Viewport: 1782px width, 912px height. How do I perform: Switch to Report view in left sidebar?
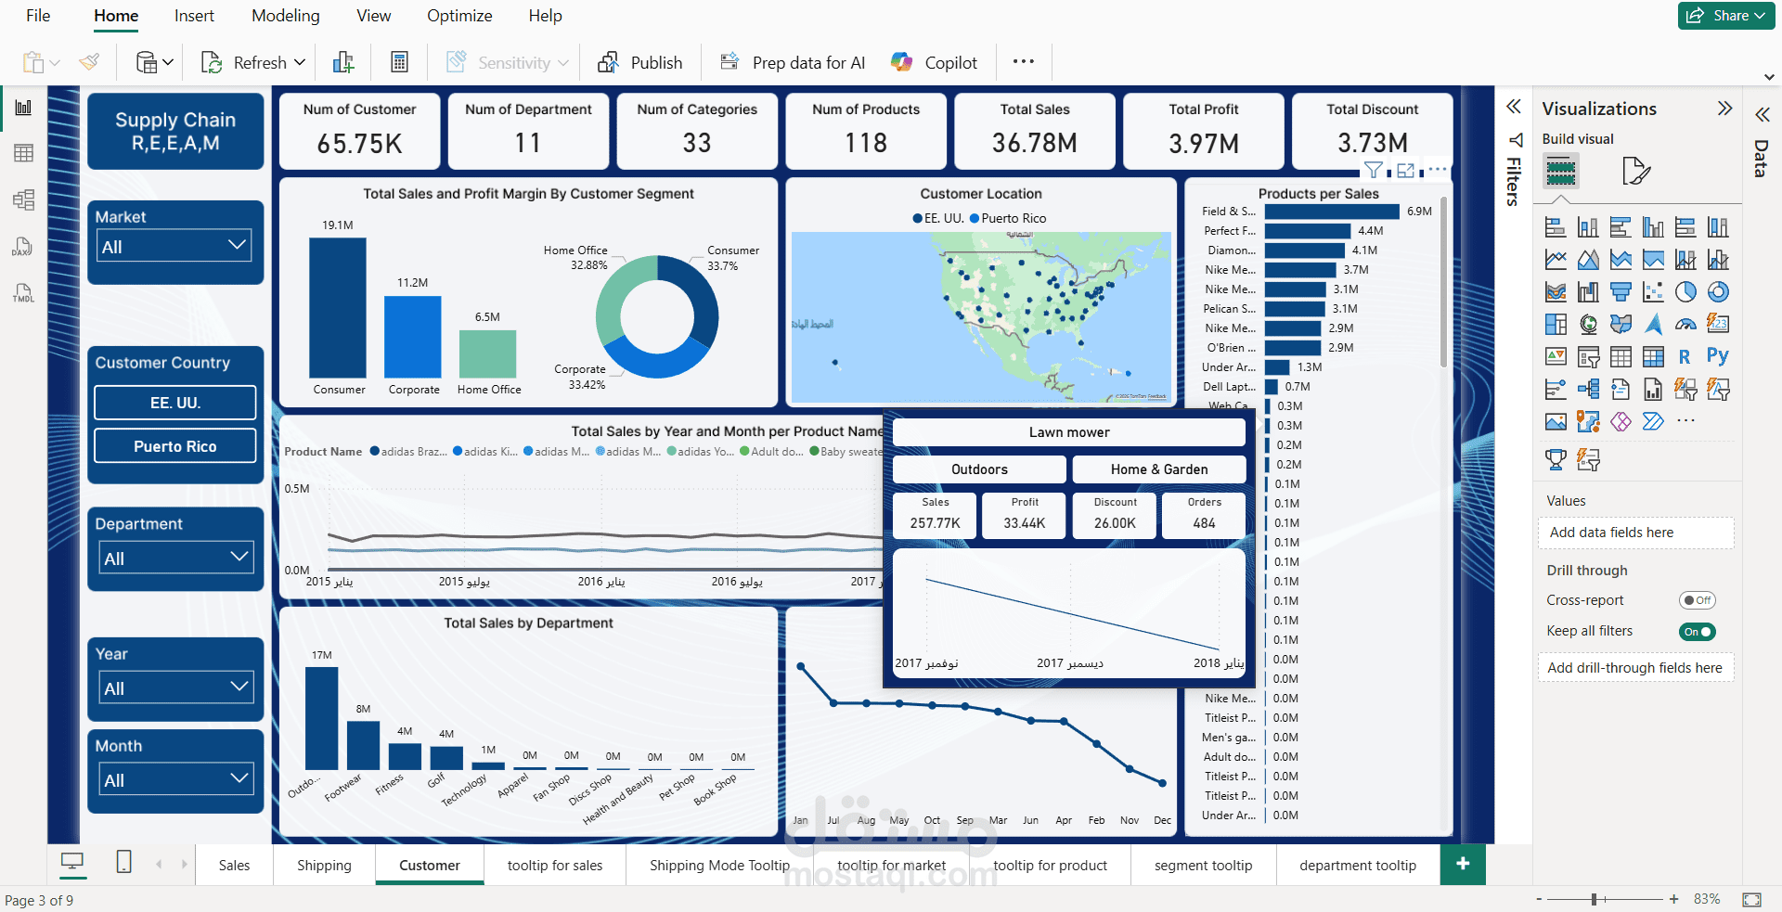pyautogui.click(x=23, y=108)
